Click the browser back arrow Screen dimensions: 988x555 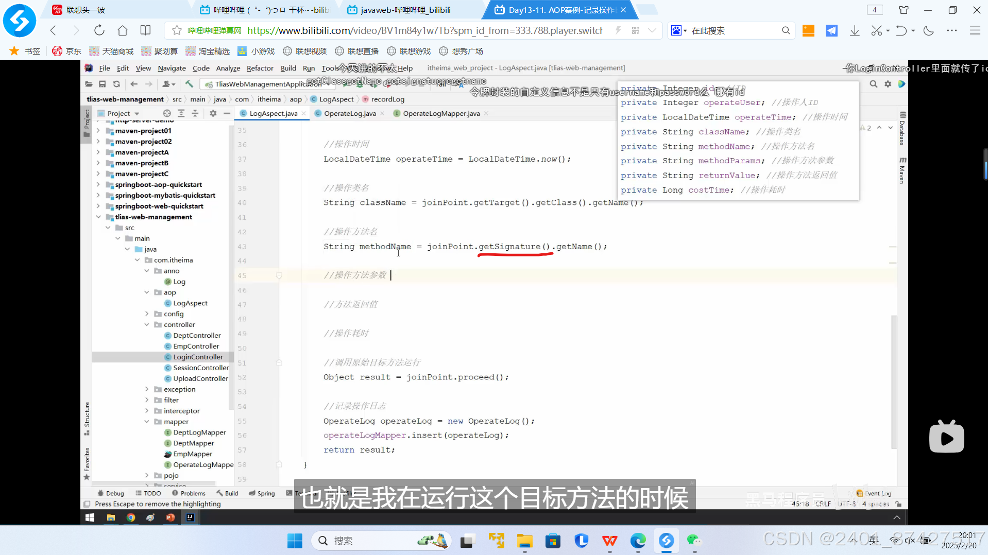point(53,30)
